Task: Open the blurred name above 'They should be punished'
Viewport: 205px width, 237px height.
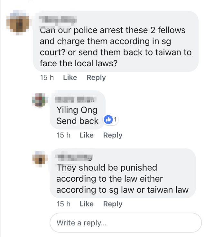Action: pos(75,158)
